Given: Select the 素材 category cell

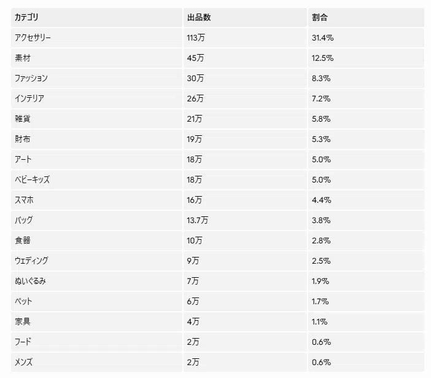Looking at the screenshot, I should point(96,58).
